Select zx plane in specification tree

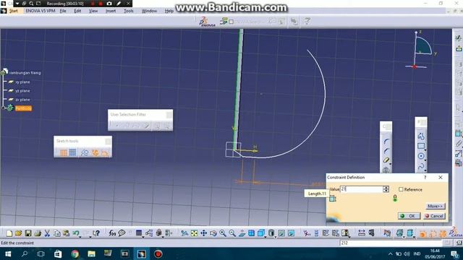click(x=22, y=100)
